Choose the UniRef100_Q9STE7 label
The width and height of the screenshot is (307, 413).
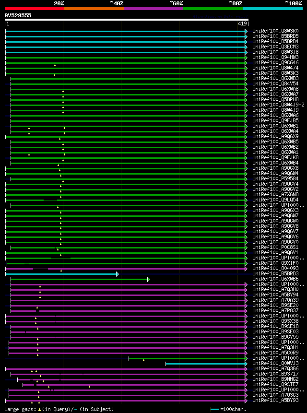(x=275, y=384)
